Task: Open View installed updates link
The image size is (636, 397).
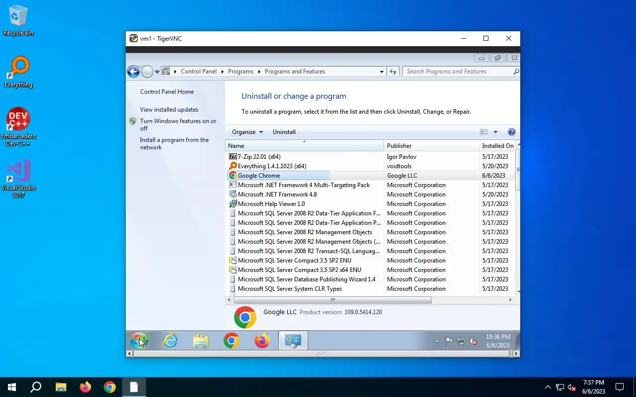Action: tap(169, 110)
